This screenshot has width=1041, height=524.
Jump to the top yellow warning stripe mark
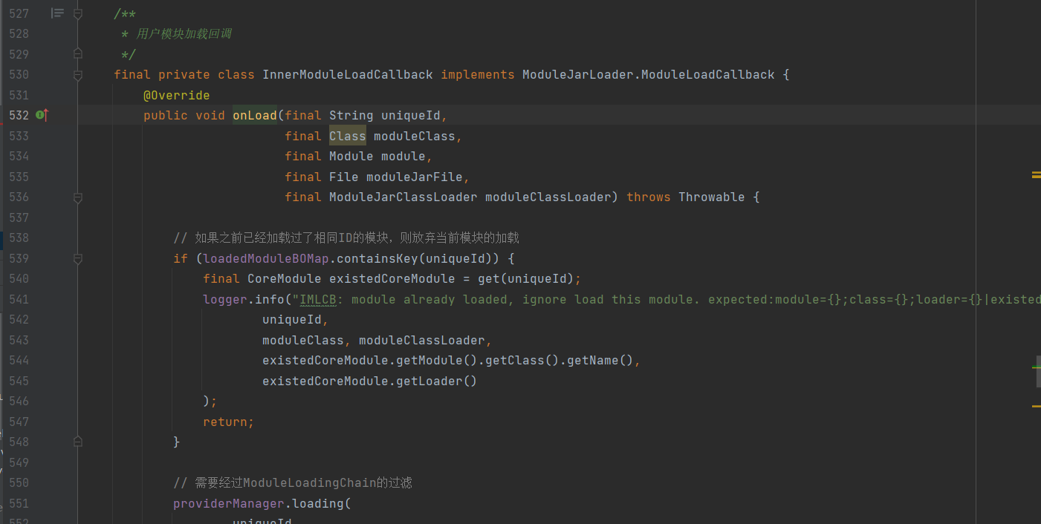1036,175
